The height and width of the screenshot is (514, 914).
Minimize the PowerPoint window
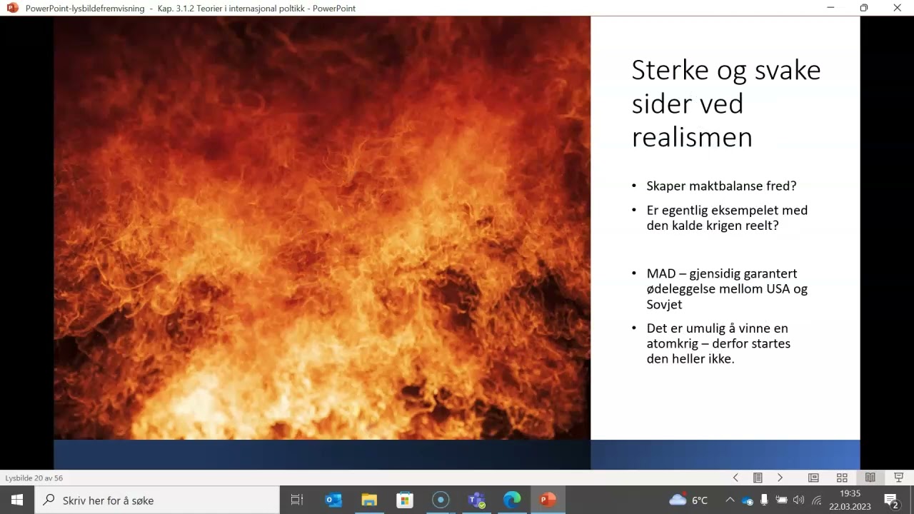(x=830, y=8)
